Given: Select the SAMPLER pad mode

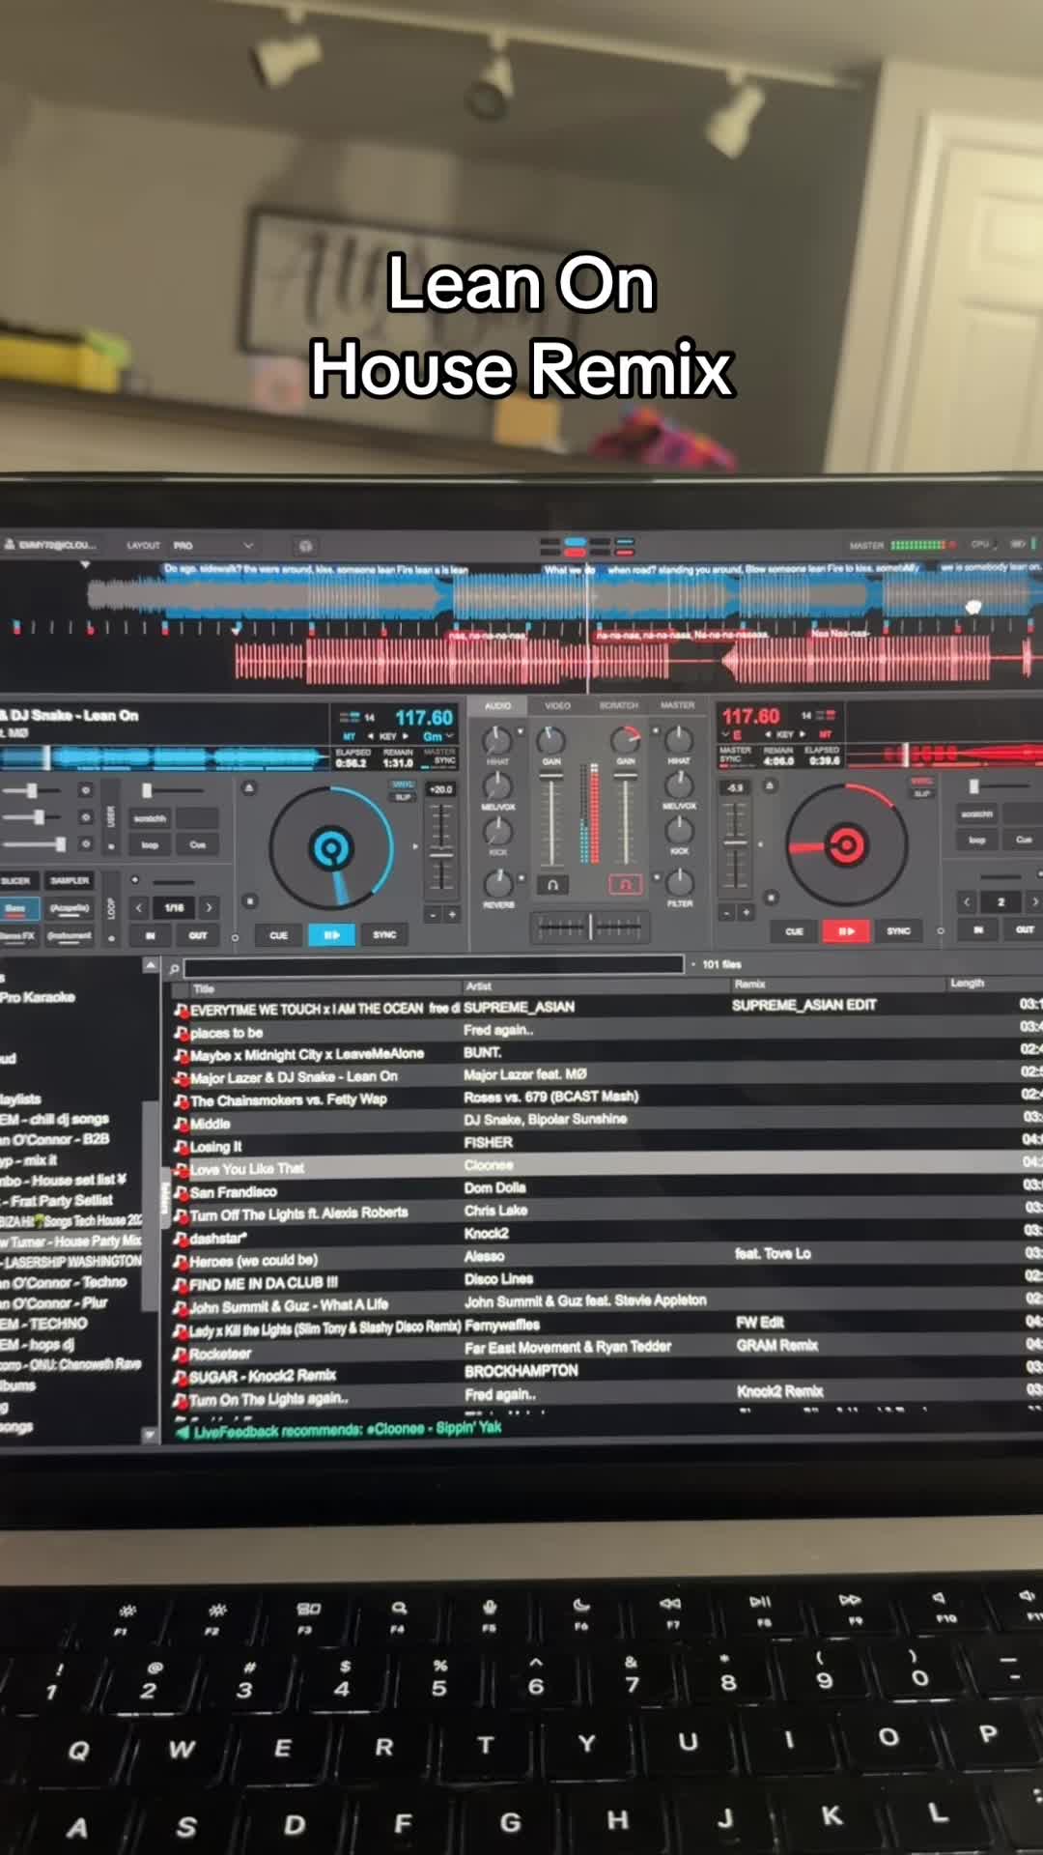Looking at the screenshot, I should (70, 881).
